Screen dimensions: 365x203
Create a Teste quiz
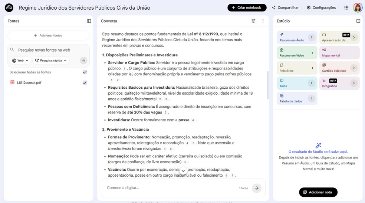pos(297,83)
